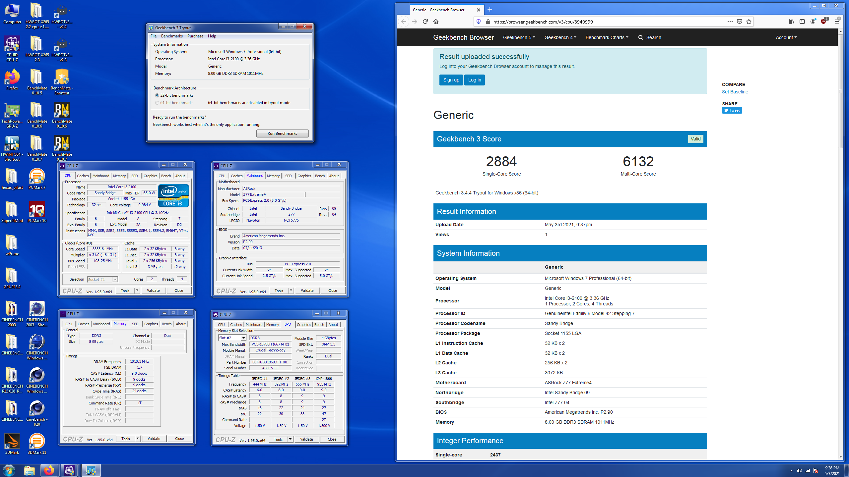Open BenchMate Shortcut star icon
The image size is (849, 477).
(x=62, y=82)
